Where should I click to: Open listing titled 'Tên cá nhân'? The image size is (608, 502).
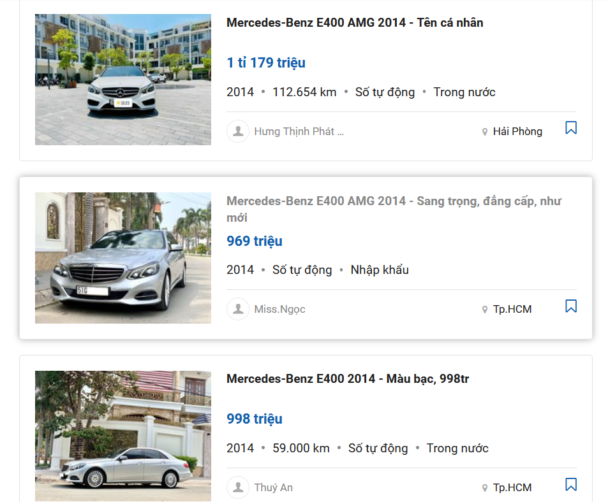pyautogui.click(x=355, y=23)
